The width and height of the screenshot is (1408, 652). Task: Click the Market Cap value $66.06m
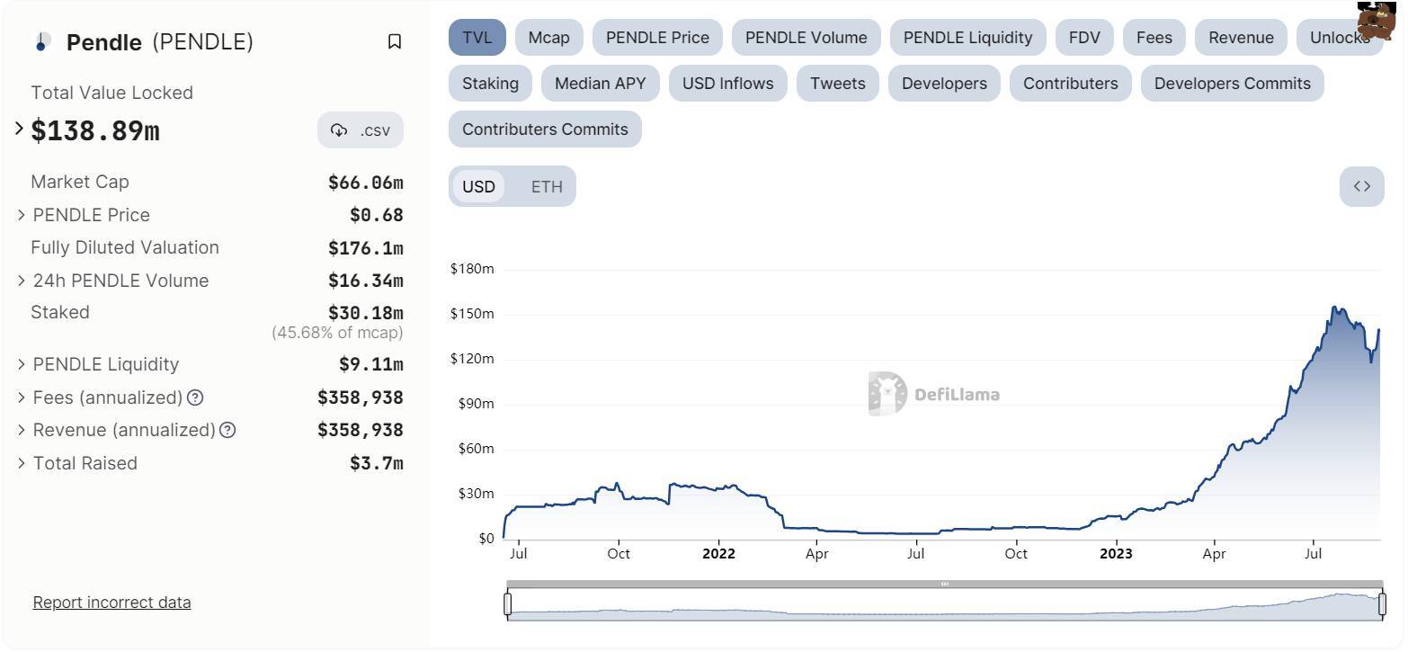point(366,183)
